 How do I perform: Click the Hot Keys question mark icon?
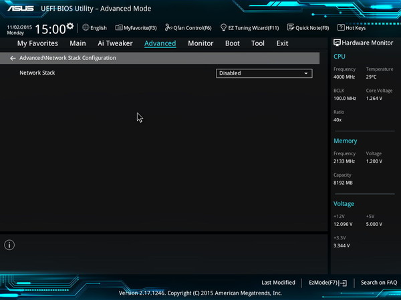(x=341, y=27)
